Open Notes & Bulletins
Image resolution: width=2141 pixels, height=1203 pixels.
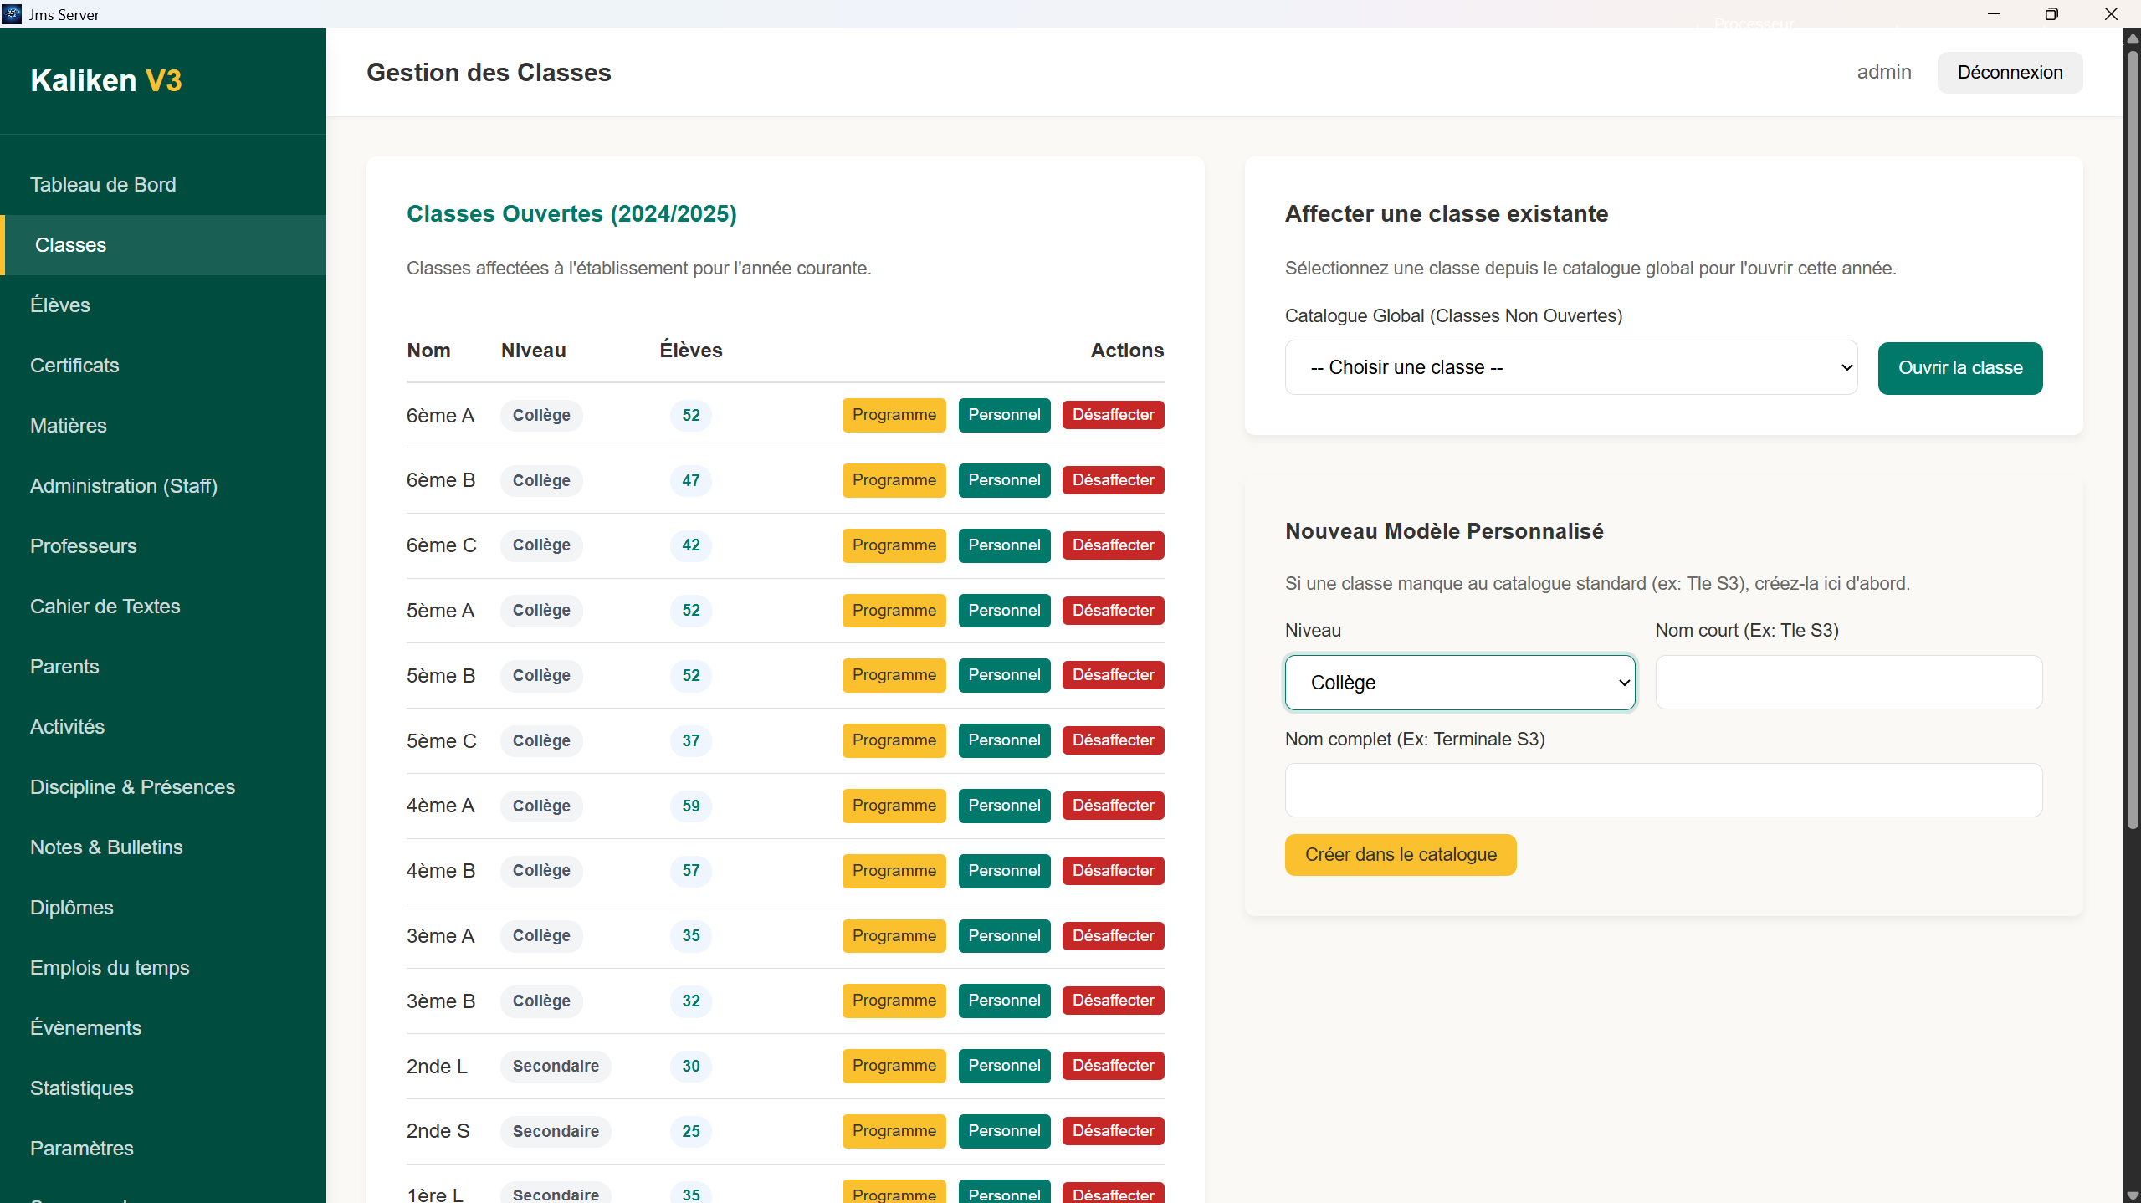coord(105,847)
